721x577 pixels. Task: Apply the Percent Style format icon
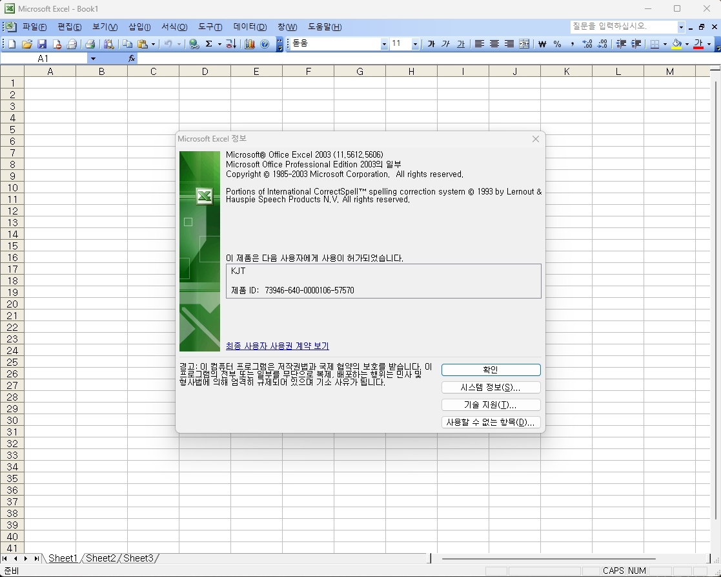coord(557,44)
